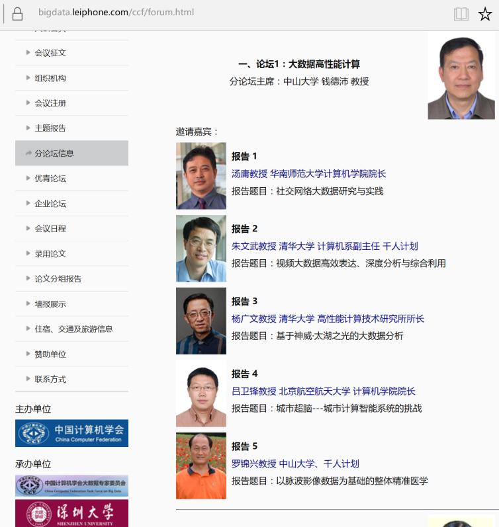Screen dimensions: 499x527
Task: Click text 分论坛主席：中山大学 钱德沛 教授
Action: pyautogui.click(x=299, y=81)
